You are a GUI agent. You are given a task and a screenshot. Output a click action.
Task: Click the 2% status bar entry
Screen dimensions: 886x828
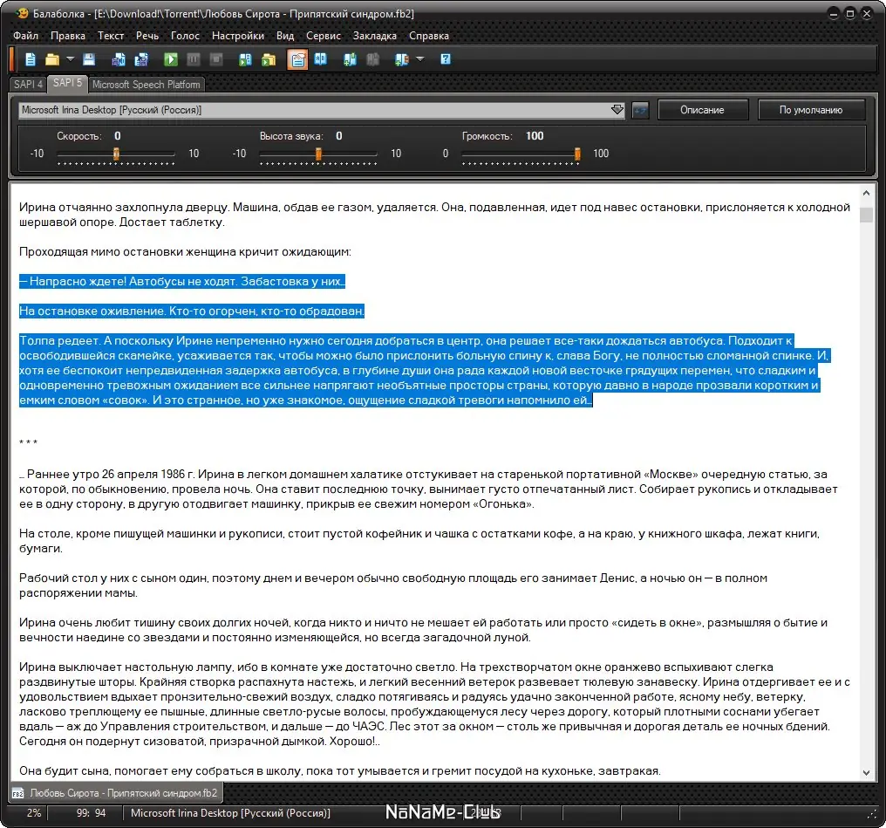(34, 813)
